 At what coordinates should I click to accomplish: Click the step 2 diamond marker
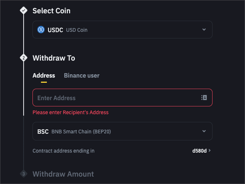point(24,58)
